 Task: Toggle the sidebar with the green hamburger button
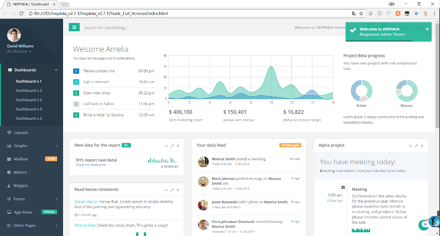[x=74, y=27]
